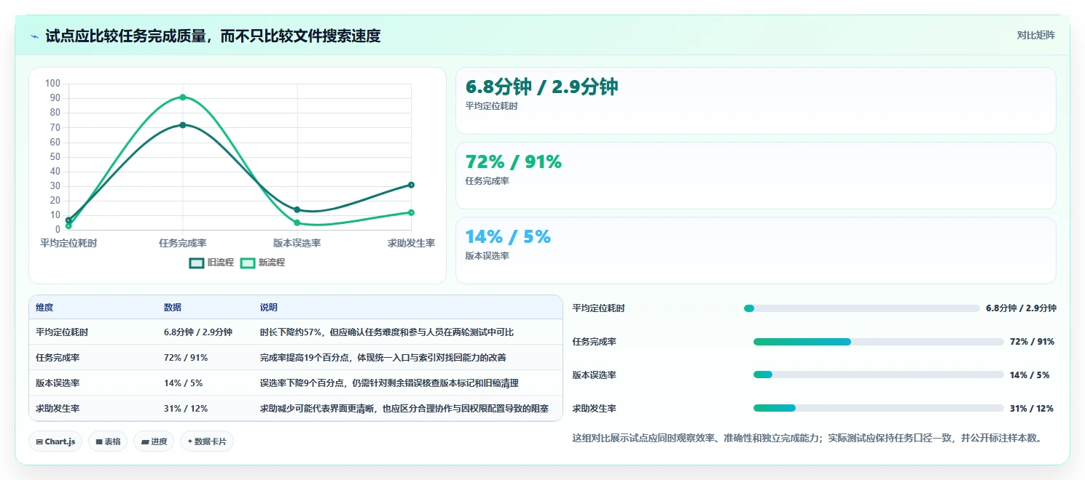The height and width of the screenshot is (480, 1085).
Task: Click the 求助发生率 label on chart axis
Action: 411,243
